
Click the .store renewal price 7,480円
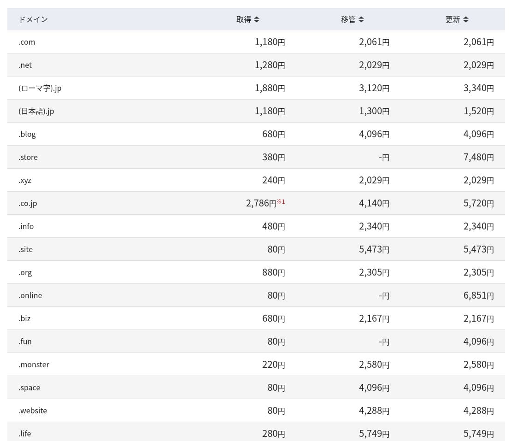tap(478, 157)
